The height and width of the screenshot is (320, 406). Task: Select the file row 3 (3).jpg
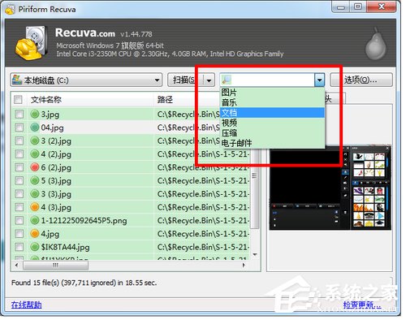pos(131,194)
